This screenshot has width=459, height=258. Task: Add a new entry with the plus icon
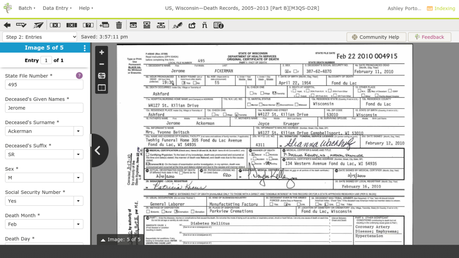pos(104,25)
